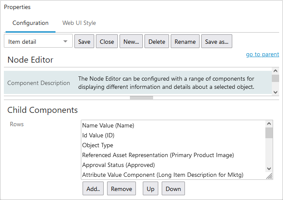Select Id Value (ID) row

[x=173, y=135]
